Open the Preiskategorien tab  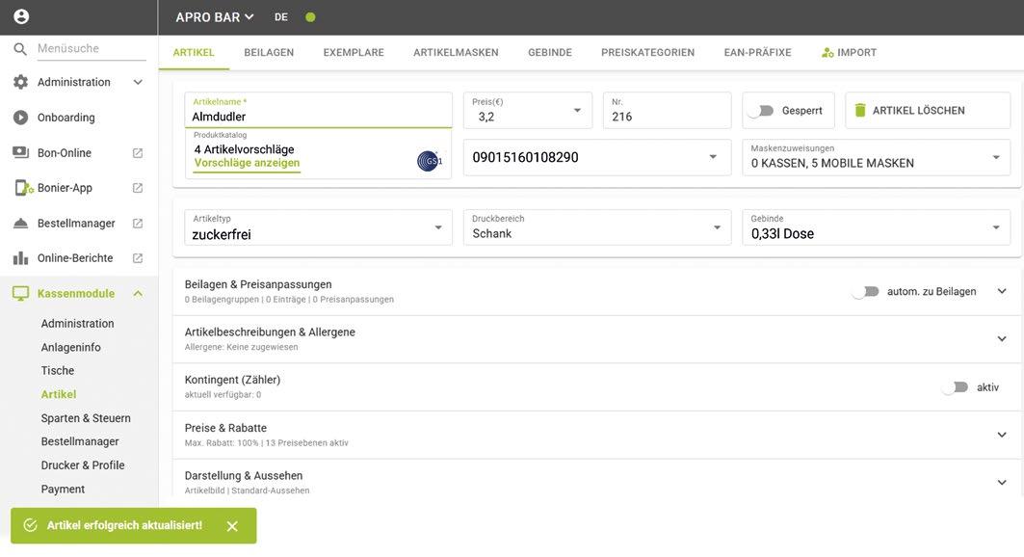pyautogui.click(x=647, y=52)
